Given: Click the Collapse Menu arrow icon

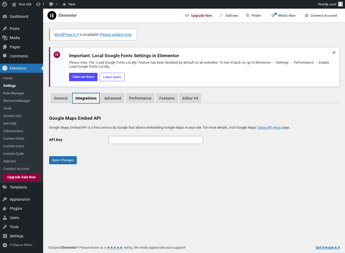Looking at the screenshot, I should [x=5, y=245].
